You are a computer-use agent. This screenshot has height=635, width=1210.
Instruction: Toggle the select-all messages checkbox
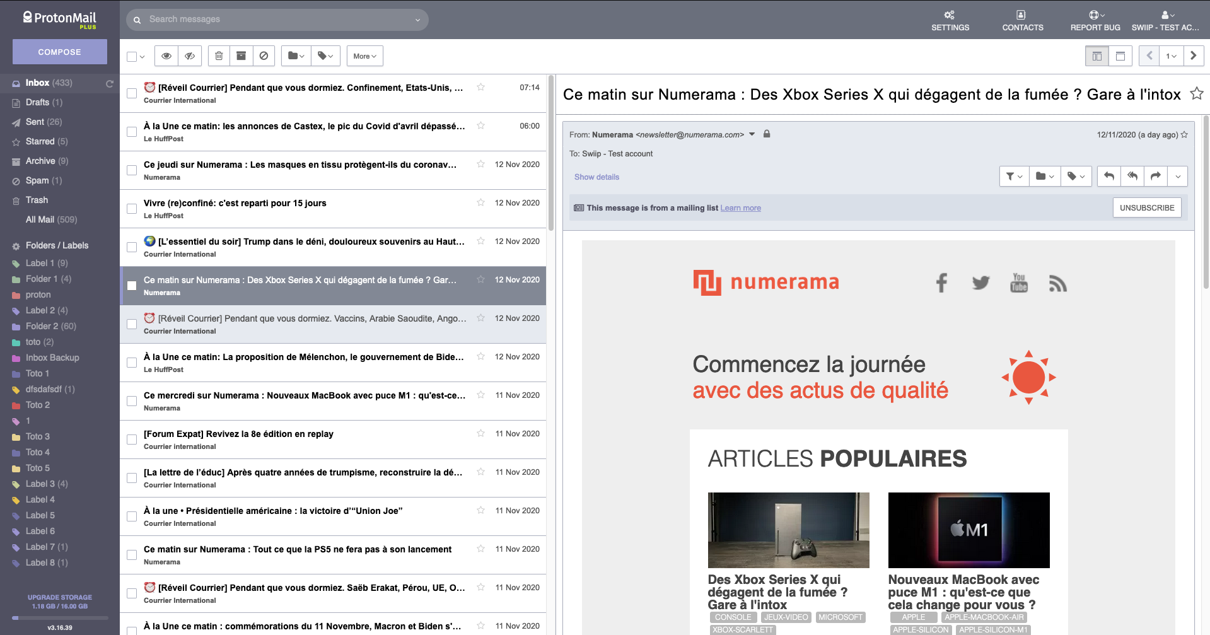coord(132,57)
